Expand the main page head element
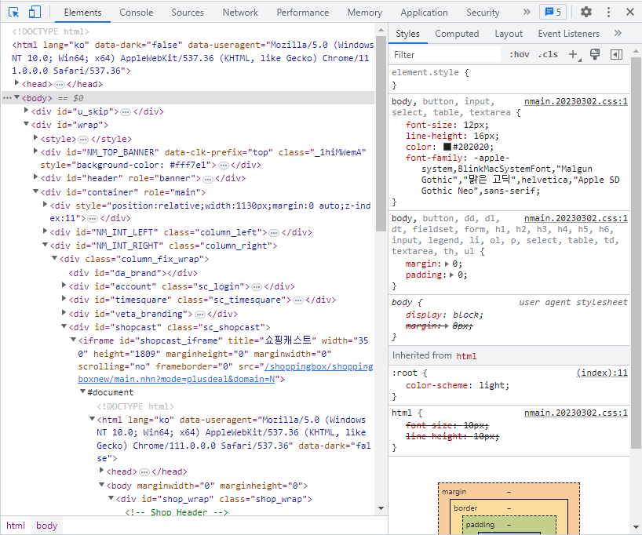 [x=16, y=82]
